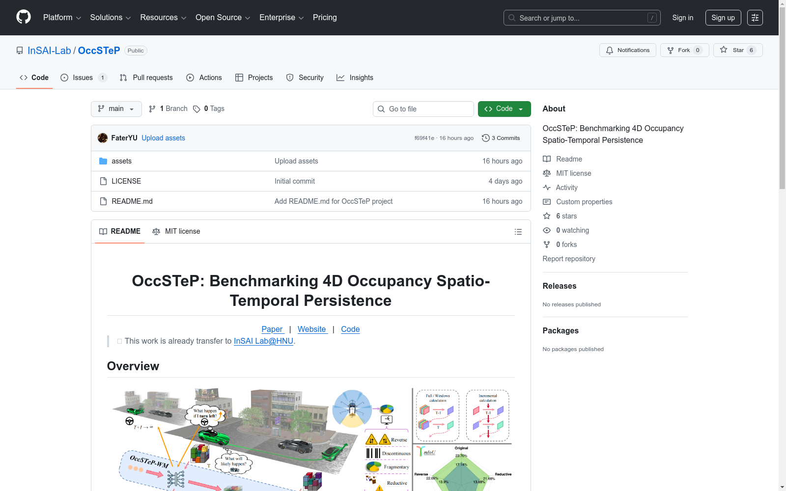786x491 pixels.
Task: Click the commit hash f69f41e
Action: [x=424, y=138]
